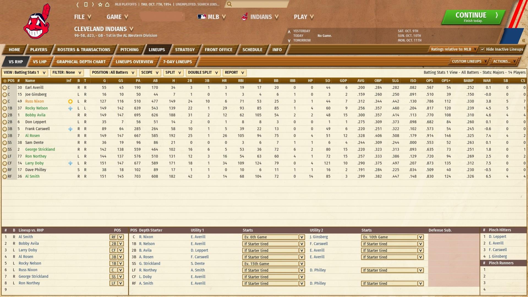The image size is (528, 297).
Task: Click the home icon in top bar
Action: 107,4
